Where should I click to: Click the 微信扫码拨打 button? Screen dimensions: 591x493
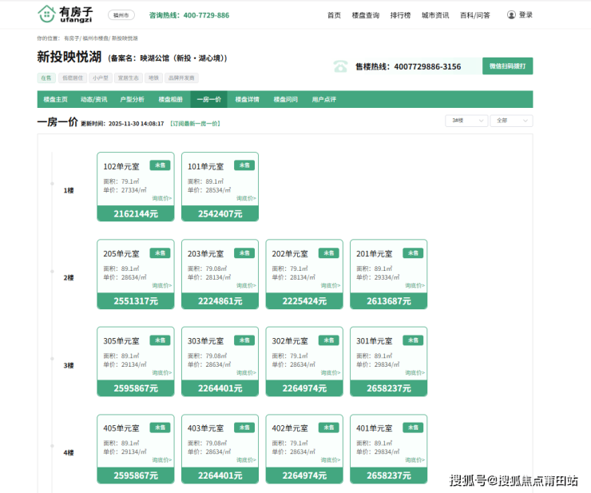507,66
